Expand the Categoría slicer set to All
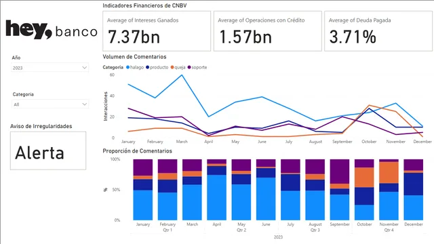This screenshot has width=434, height=244. [50, 104]
